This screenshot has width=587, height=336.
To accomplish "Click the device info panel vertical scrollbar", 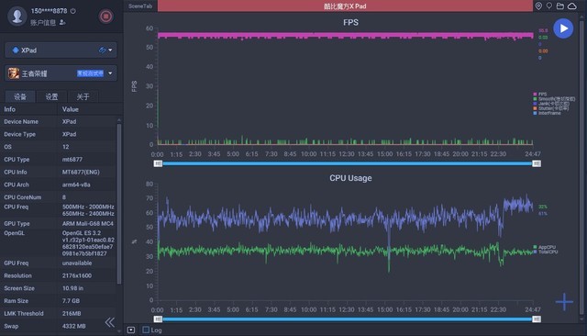I will click(119, 204).
